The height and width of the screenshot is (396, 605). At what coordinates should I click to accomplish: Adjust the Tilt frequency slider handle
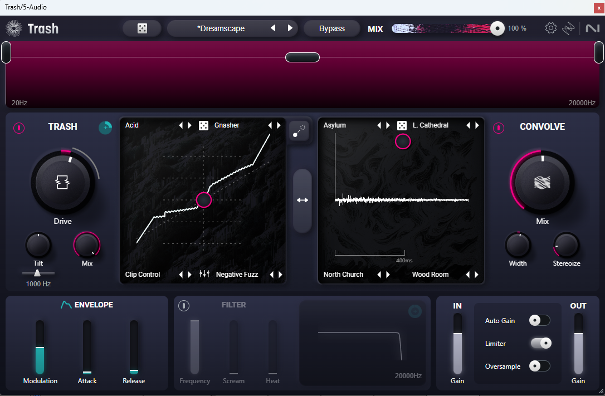pos(37,273)
